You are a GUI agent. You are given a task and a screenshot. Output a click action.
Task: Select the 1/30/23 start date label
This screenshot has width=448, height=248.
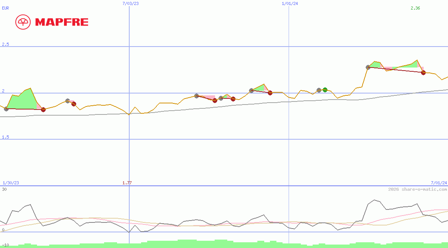coord(11,183)
